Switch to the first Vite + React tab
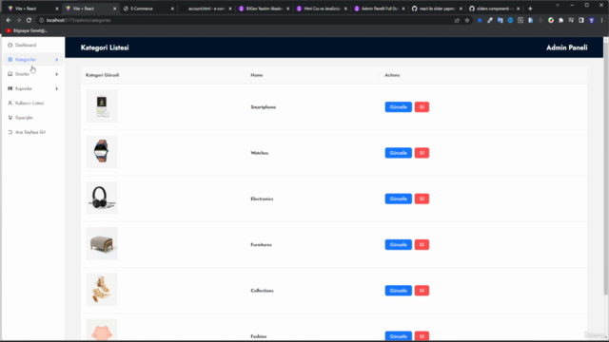 [x=31, y=9]
